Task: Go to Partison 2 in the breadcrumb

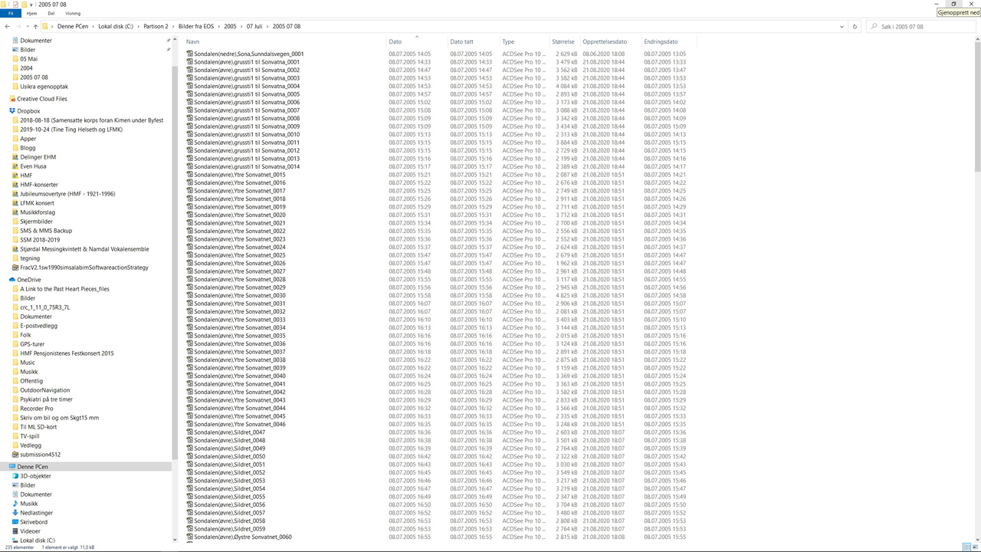Action: click(156, 26)
